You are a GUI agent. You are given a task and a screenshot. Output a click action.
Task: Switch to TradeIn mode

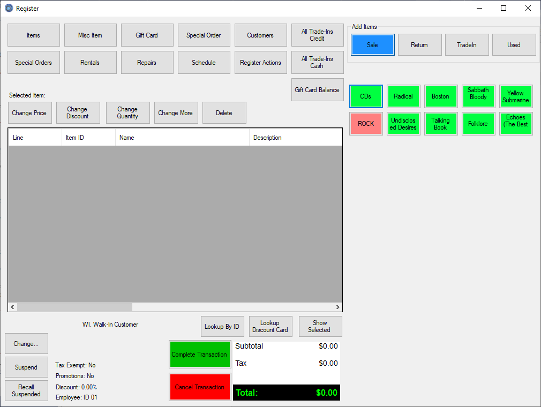[467, 45]
